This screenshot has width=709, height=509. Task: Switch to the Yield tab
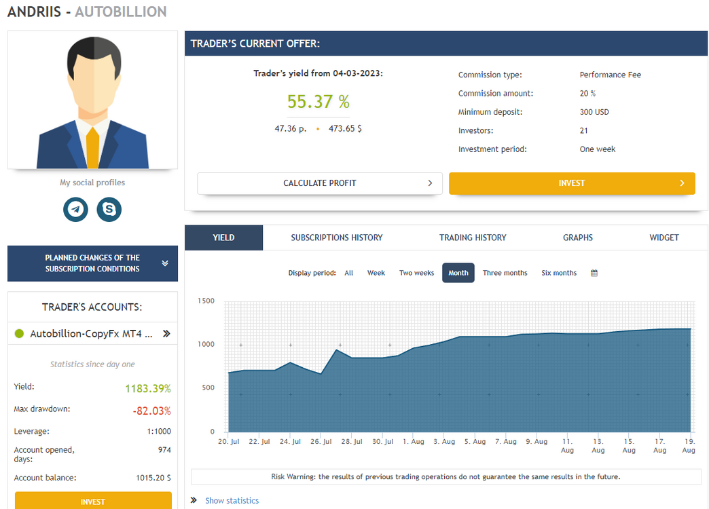coord(224,238)
